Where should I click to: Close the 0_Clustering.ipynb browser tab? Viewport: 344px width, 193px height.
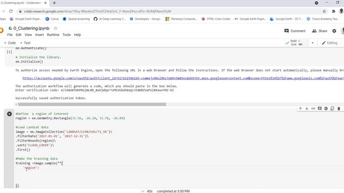click(45, 3)
